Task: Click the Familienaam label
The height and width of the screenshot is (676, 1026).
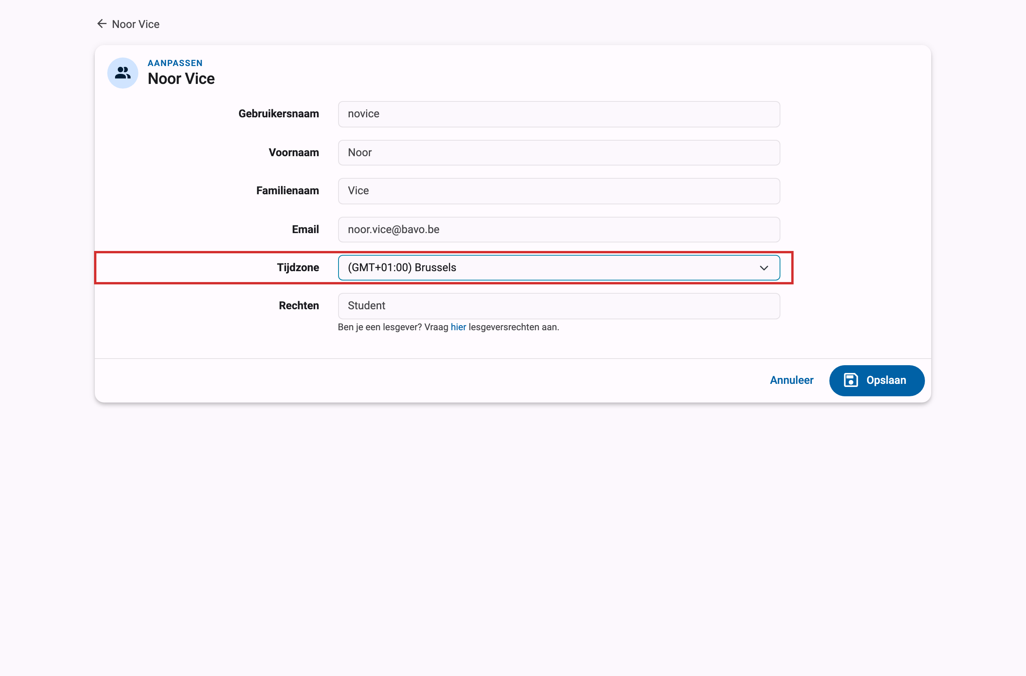Action: [288, 191]
